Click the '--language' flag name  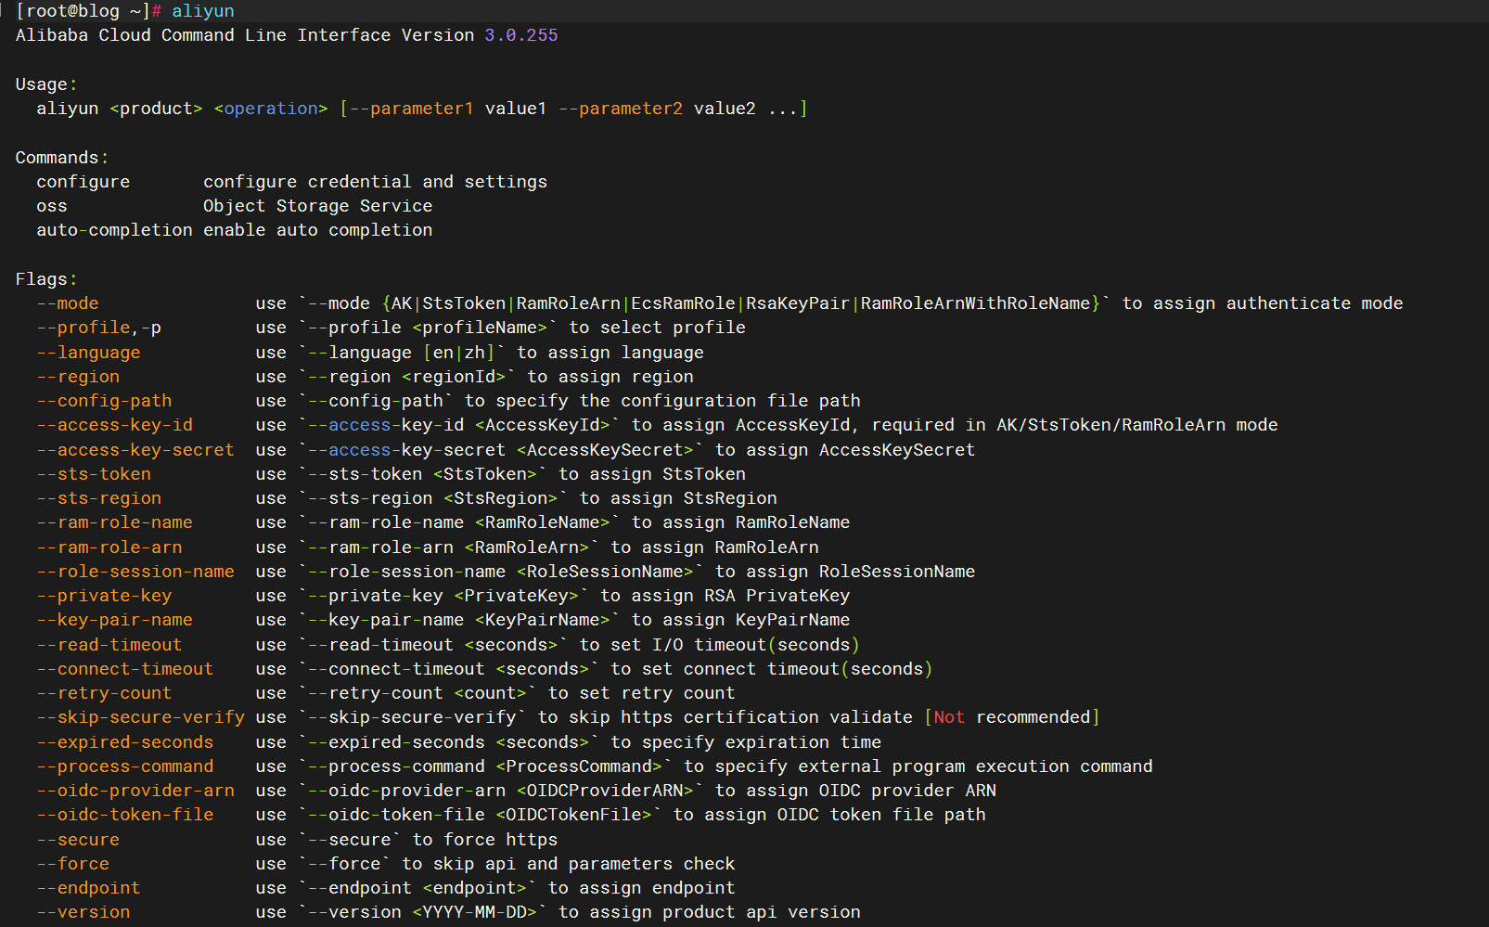click(89, 353)
